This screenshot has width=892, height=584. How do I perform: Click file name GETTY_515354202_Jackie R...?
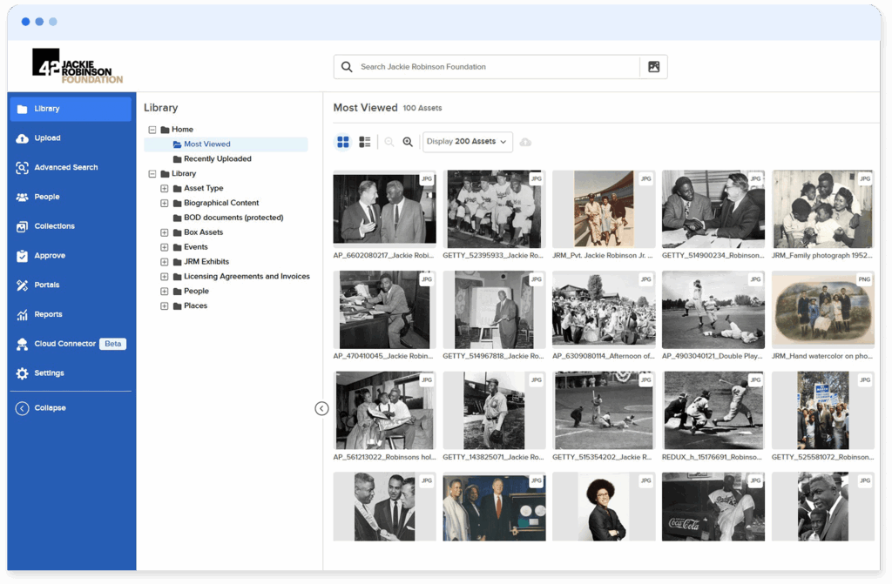point(603,457)
